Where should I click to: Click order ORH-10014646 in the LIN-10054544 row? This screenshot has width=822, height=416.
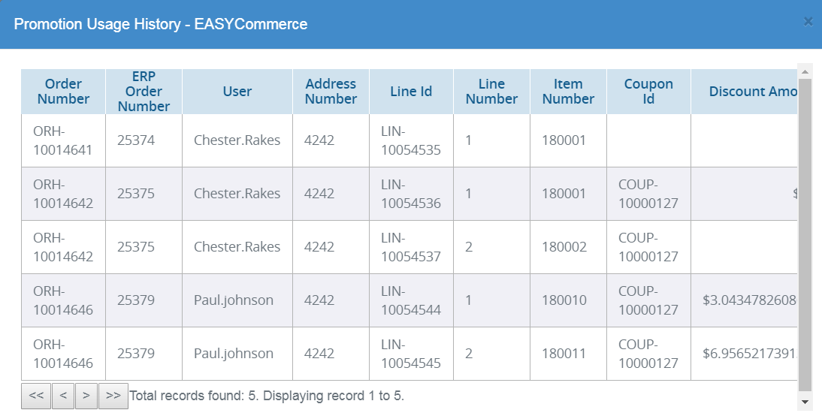point(62,300)
